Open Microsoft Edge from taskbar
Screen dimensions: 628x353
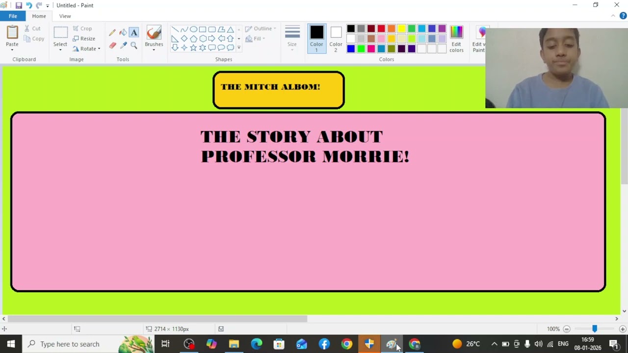257,344
